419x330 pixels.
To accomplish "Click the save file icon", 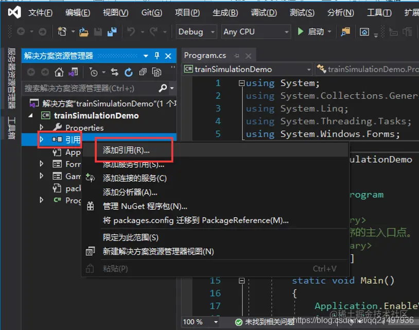I will (x=98, y=32).
